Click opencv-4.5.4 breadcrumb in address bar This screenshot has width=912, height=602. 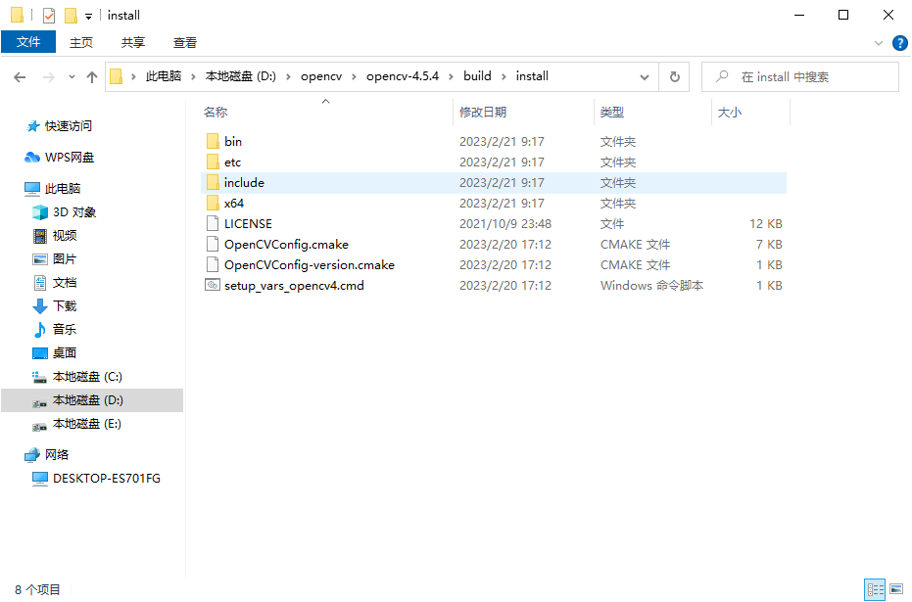point(403,76)
